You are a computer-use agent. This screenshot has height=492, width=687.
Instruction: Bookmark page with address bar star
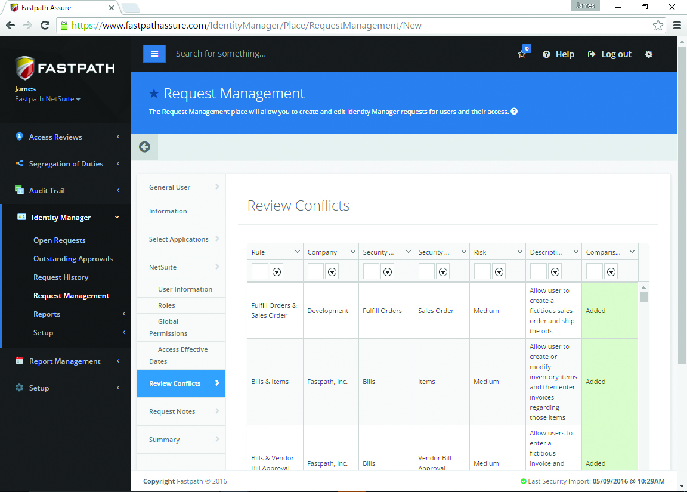tap(658, 26)
